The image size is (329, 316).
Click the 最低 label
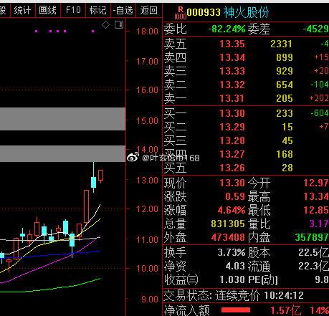click(x=259, y=210)
